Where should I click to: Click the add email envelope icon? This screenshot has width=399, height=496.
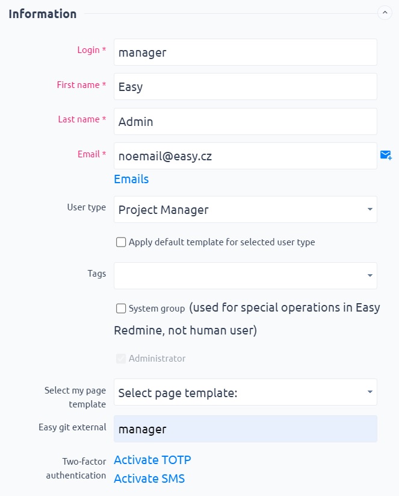(x=386, y=155)
